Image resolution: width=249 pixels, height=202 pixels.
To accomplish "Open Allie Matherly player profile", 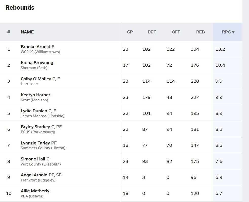I will [35, 191].
